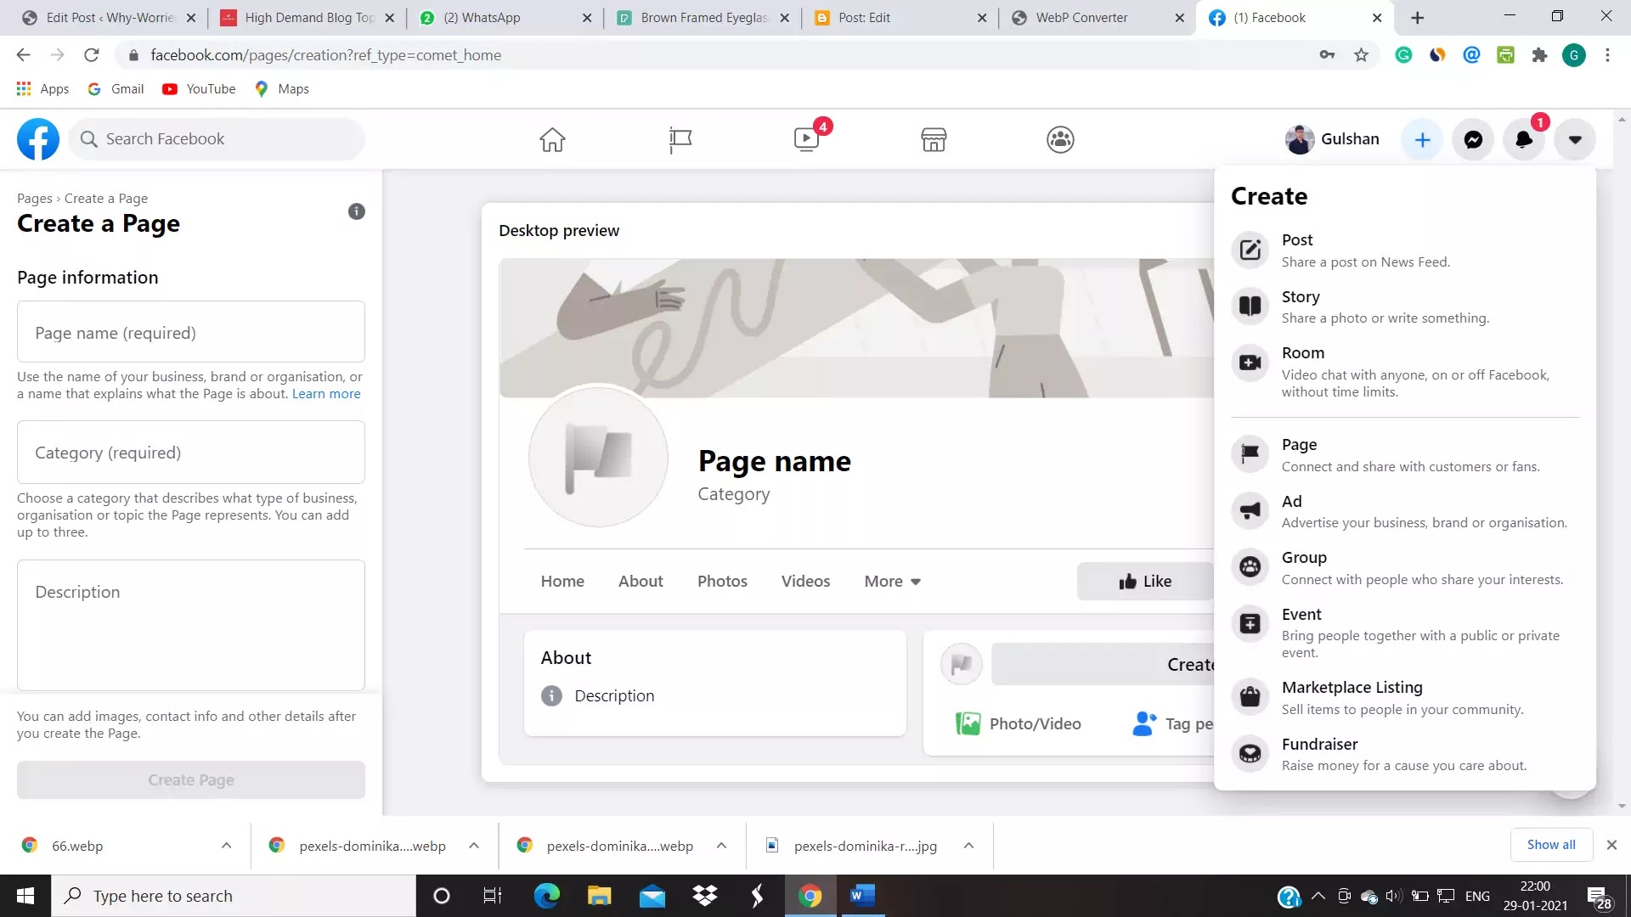1631x917 pixels.
Task: Select the Videos tab in page preview
Action: pyautogui.click(x=805, y=582)
